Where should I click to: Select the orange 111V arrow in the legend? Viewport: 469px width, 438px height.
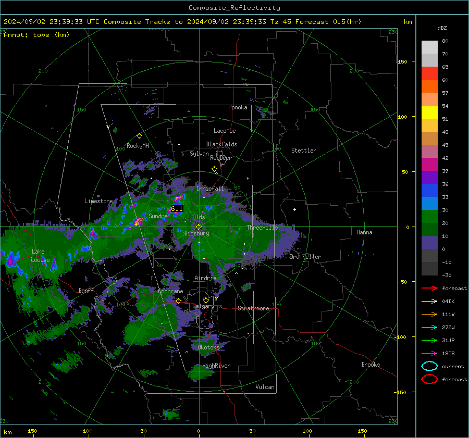pyautogui.click(x=429, y=314)
